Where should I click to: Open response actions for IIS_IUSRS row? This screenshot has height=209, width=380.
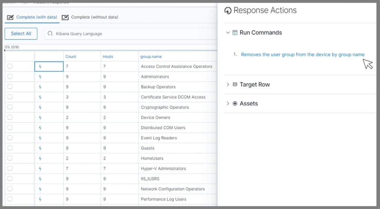point(40,179)
